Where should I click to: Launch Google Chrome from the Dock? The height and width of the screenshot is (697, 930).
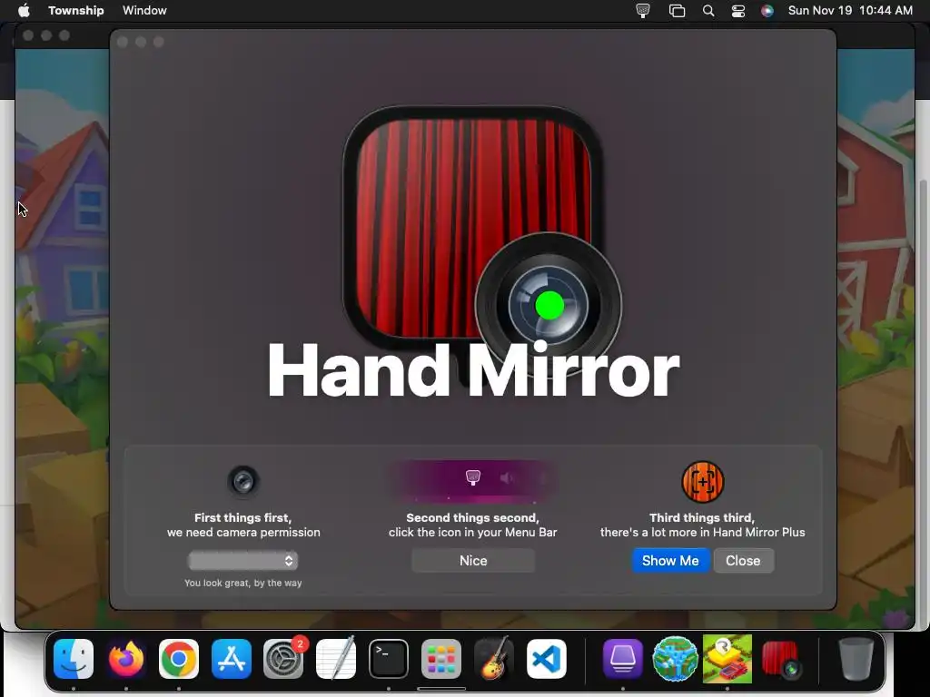click(179, 659)
